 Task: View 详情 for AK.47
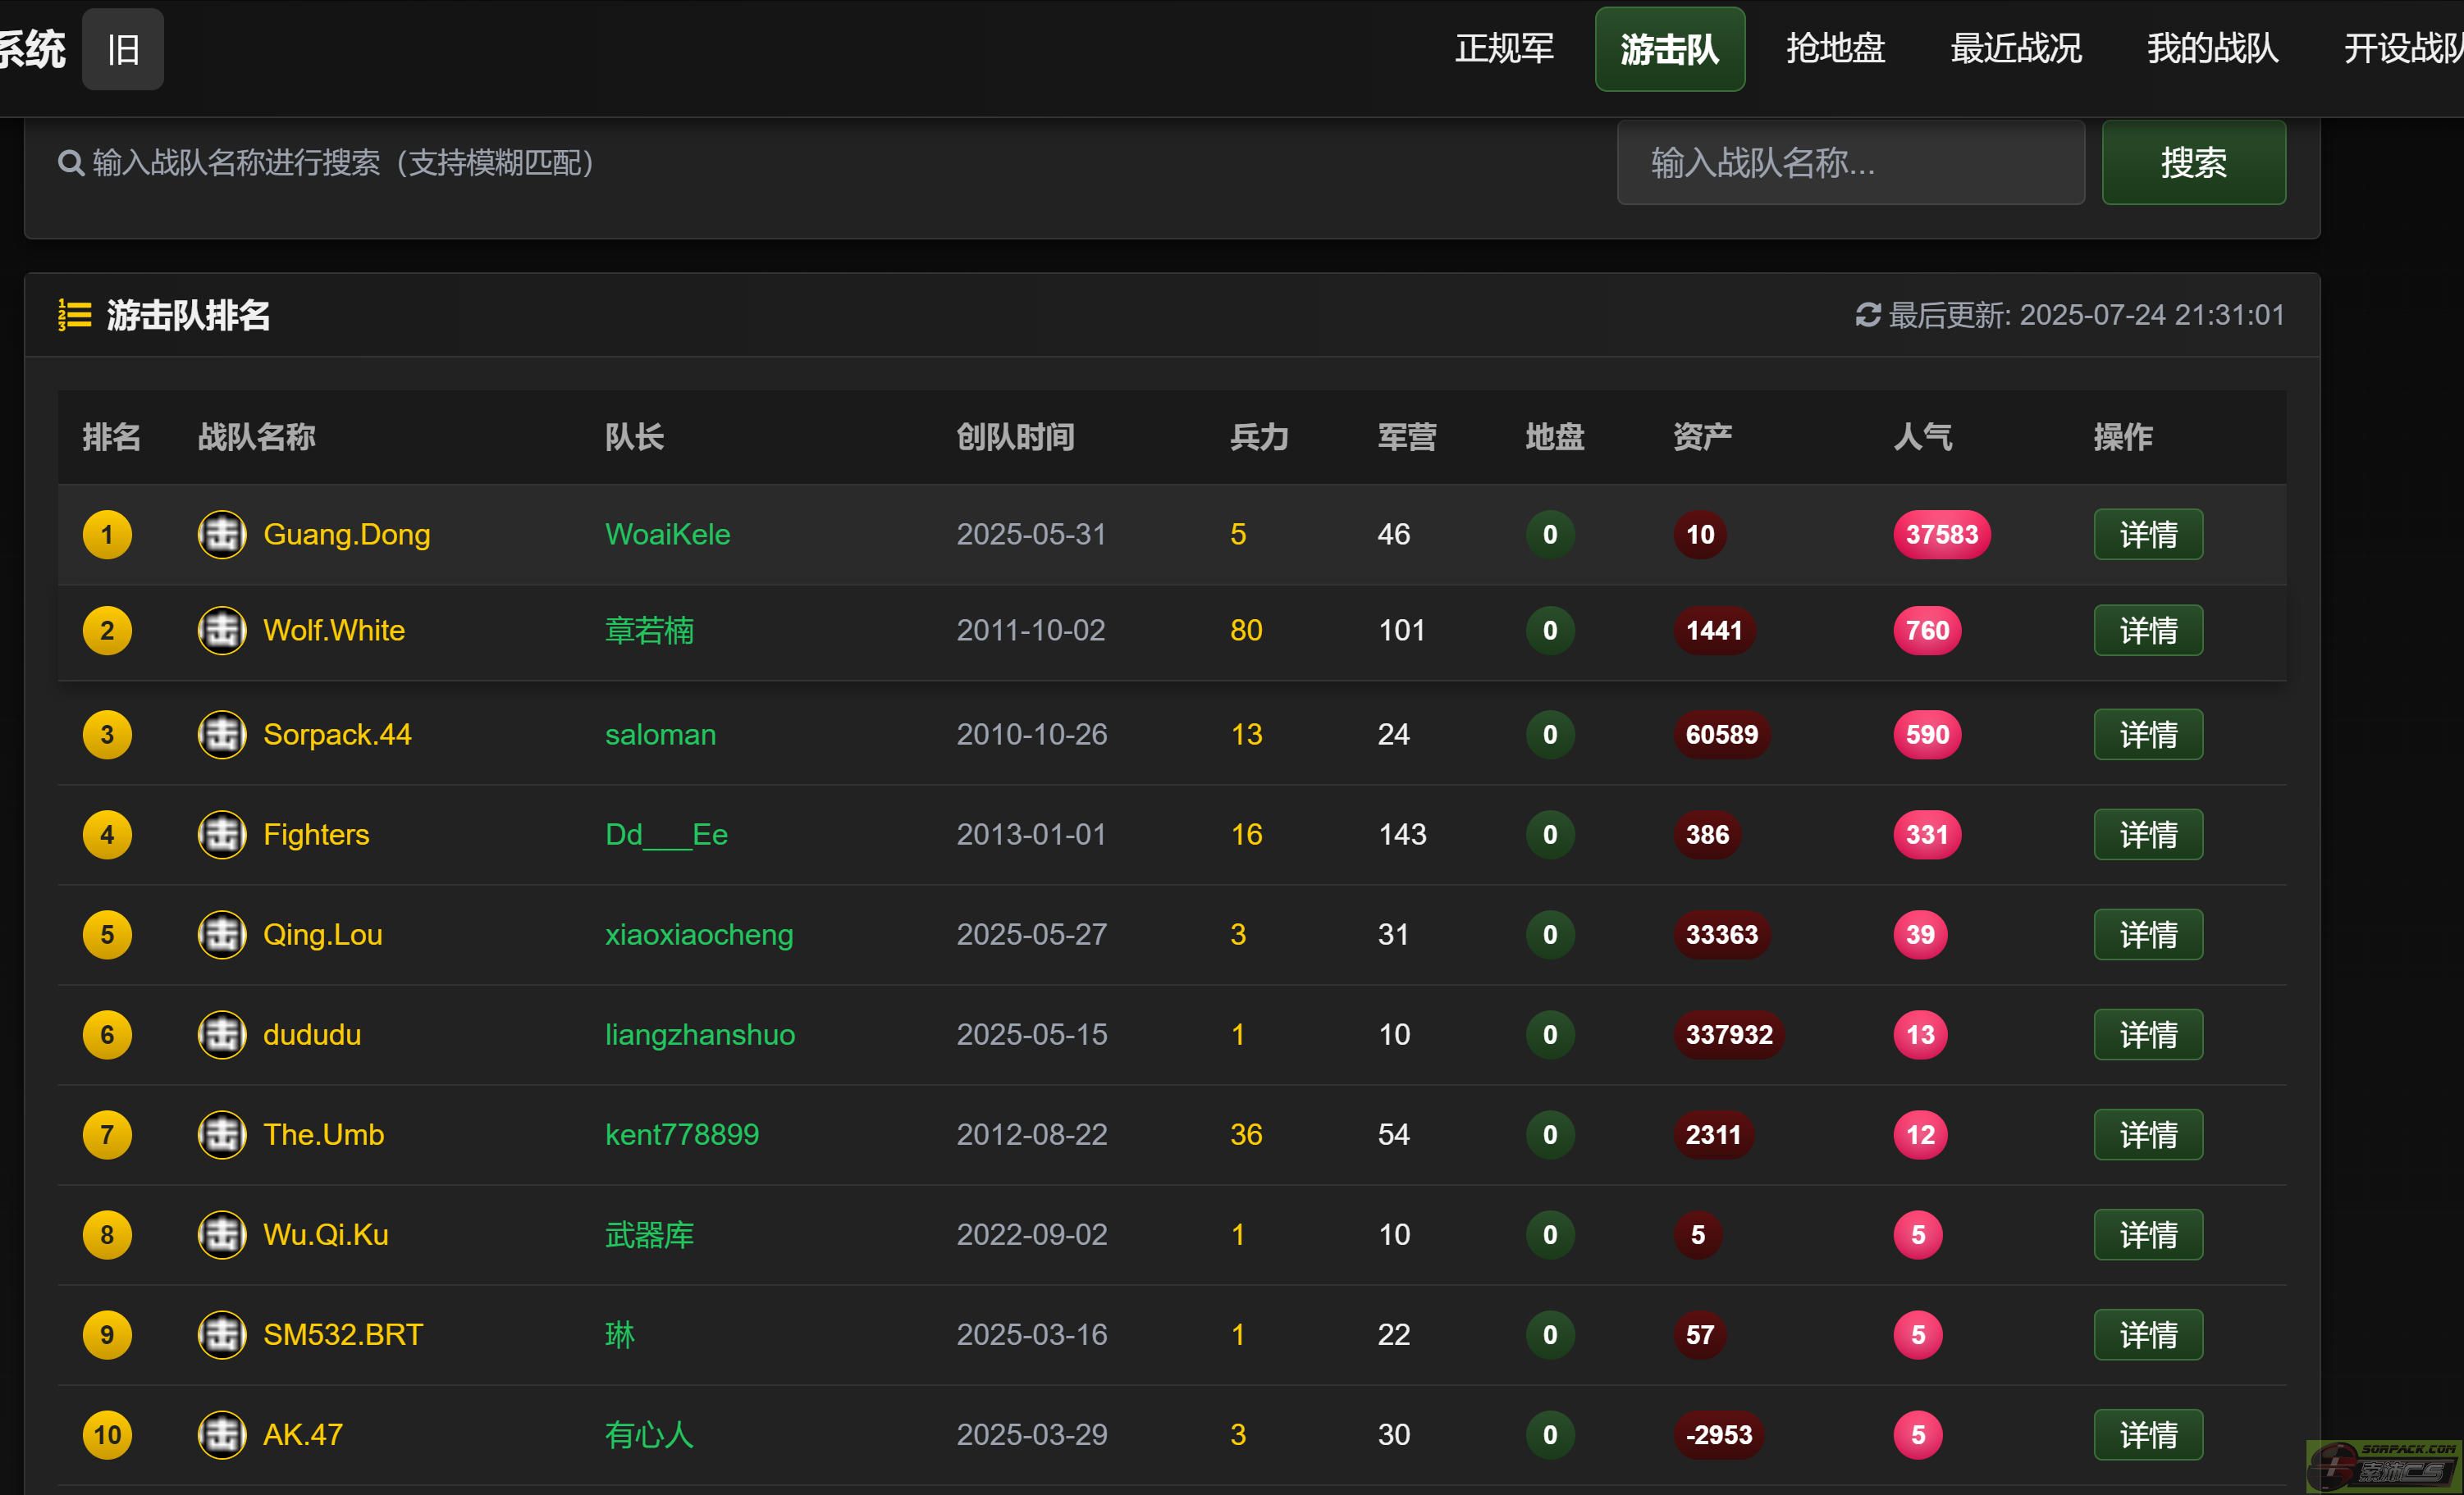(2147, 1434)
